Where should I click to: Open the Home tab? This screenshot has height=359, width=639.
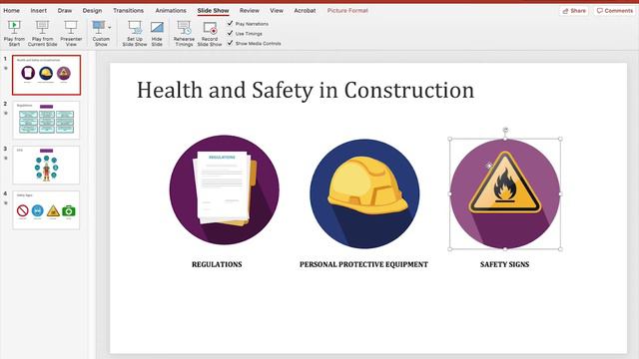pos(11,11)
